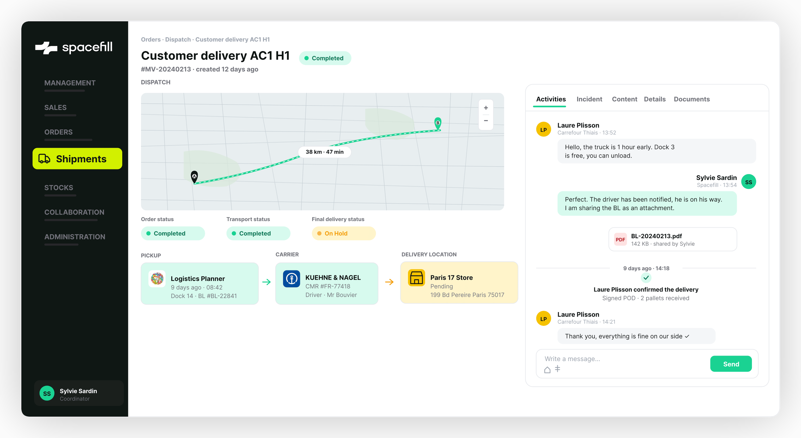The image size is (801, 438).
Task: Open the BL-20240213.pdf attachment
Action: coord(672,239)
